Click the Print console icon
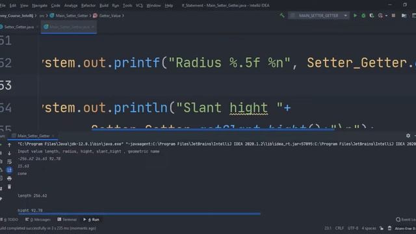Viewport: 416px width, 234px height. (9, 179)
